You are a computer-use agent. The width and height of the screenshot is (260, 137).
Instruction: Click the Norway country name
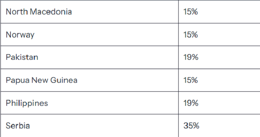point(20,35)
